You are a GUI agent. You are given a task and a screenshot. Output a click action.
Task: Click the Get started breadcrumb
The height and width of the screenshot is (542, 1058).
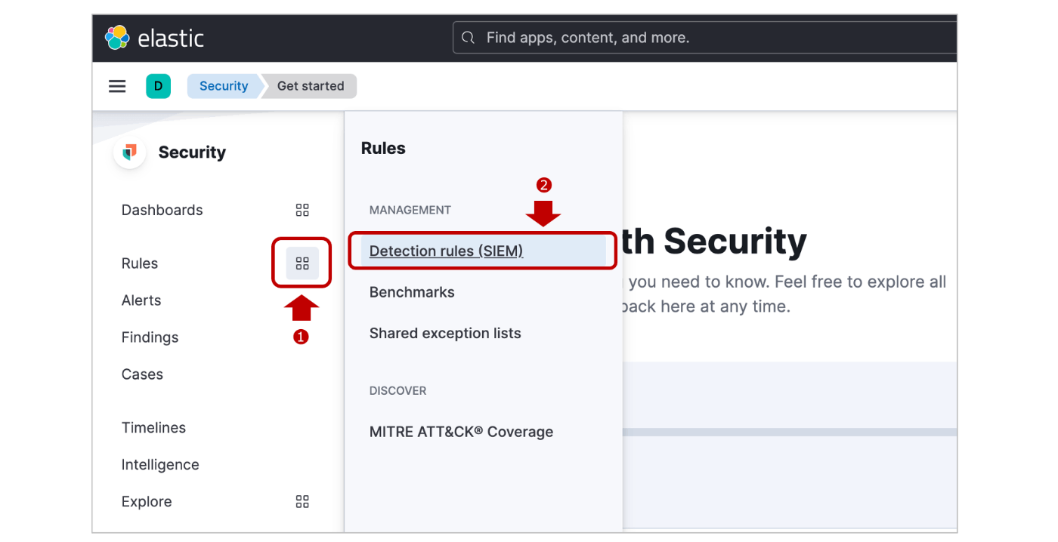click(x=311, y=86)
